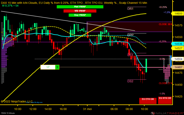Click the 14:00 time axis label

(x=48, y=109)
